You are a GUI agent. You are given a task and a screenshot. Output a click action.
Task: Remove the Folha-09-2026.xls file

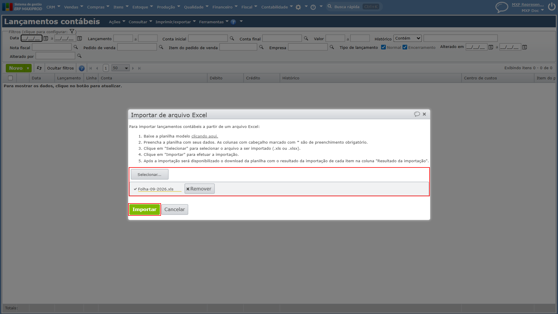[199, 189]
